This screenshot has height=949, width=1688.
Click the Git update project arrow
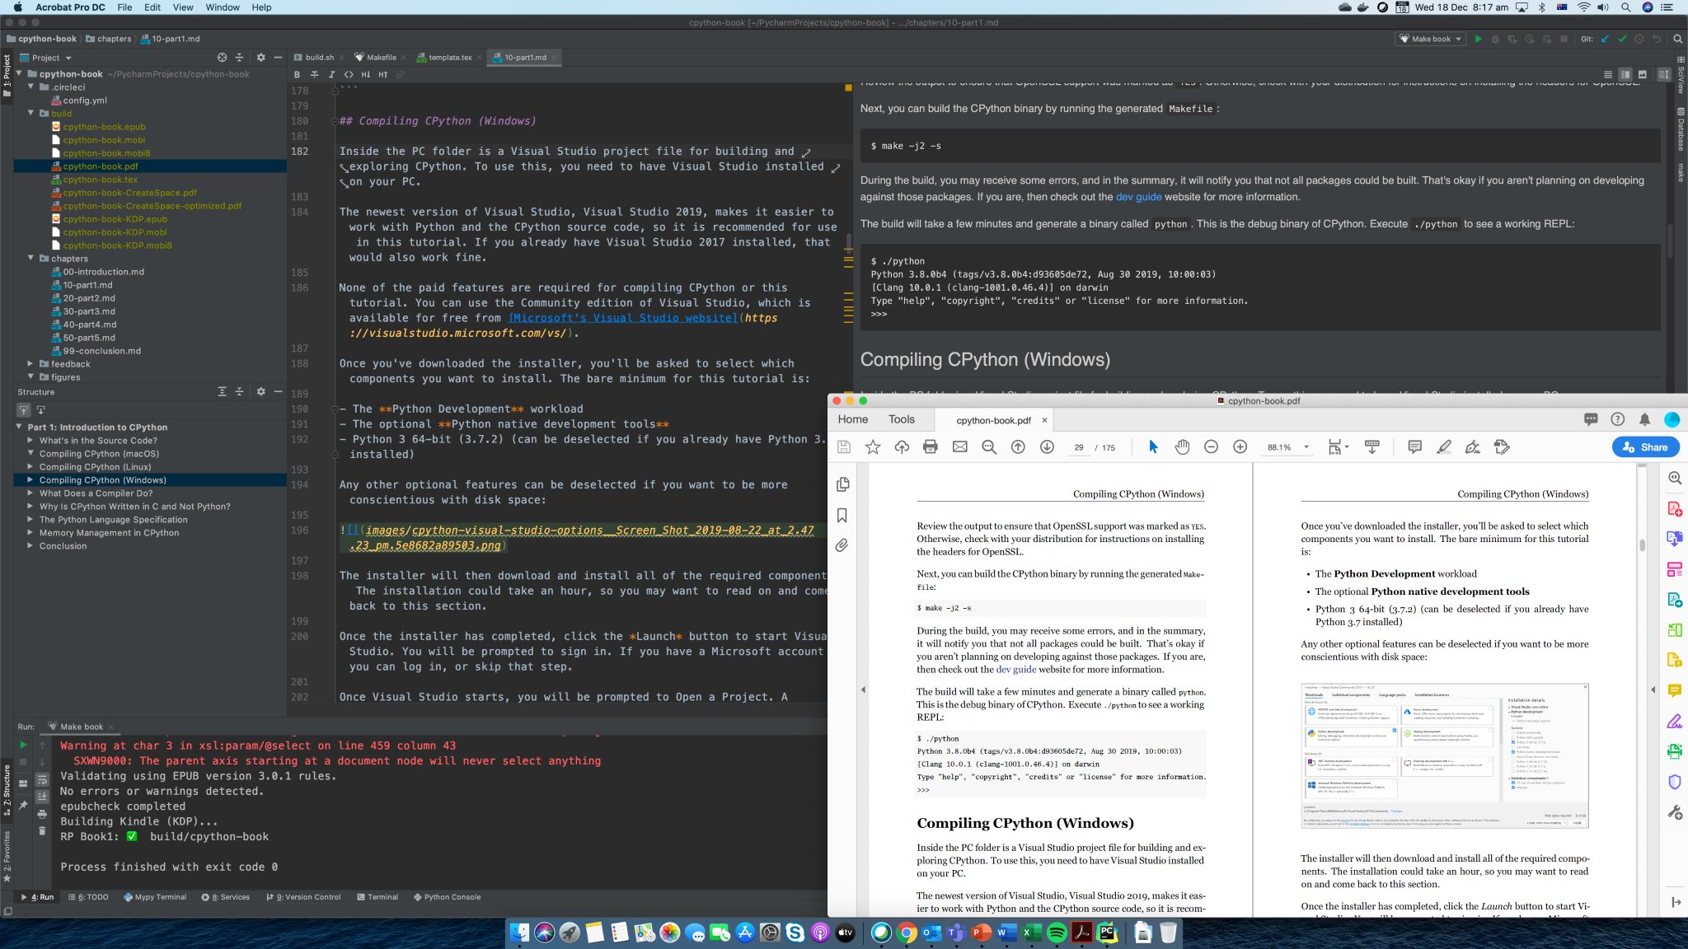tap(1605, 39)
